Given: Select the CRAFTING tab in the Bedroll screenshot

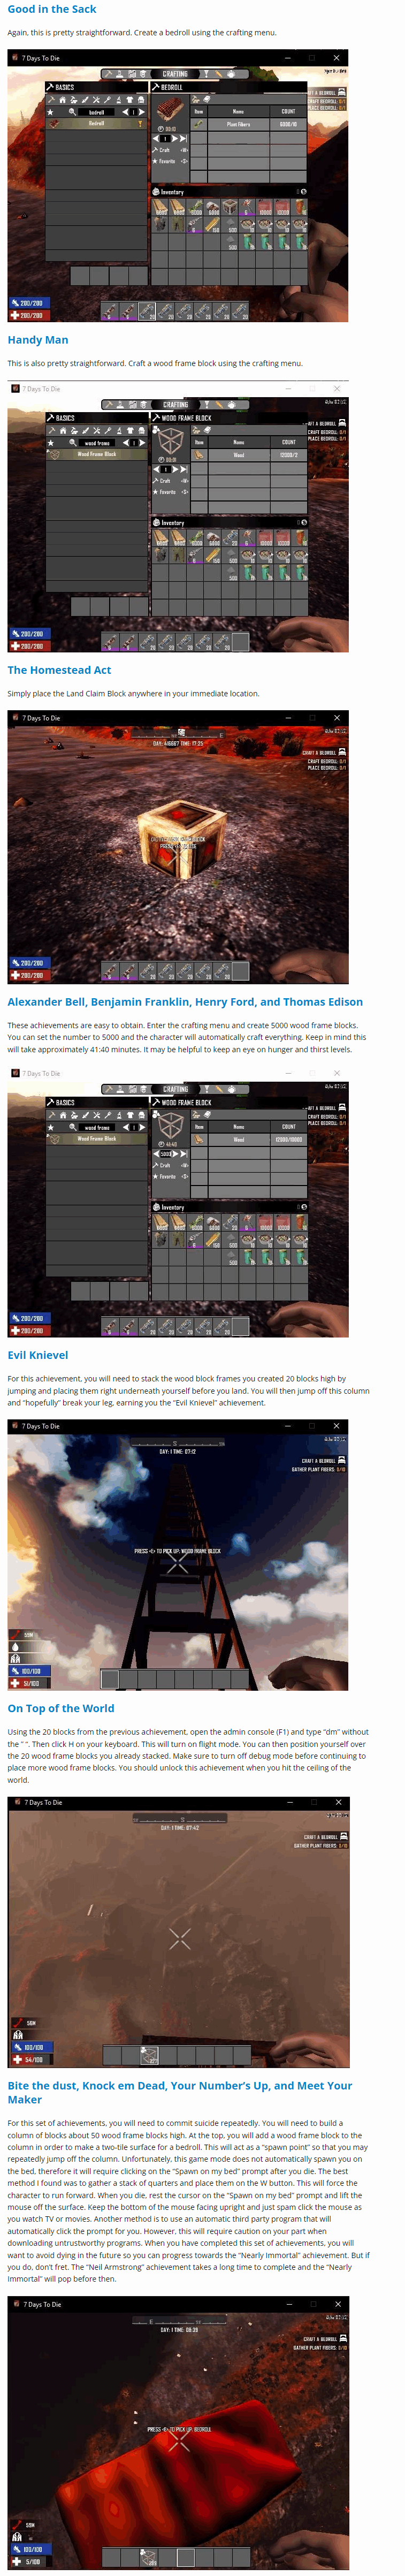Looking at the screenshot, I should 175,74.
